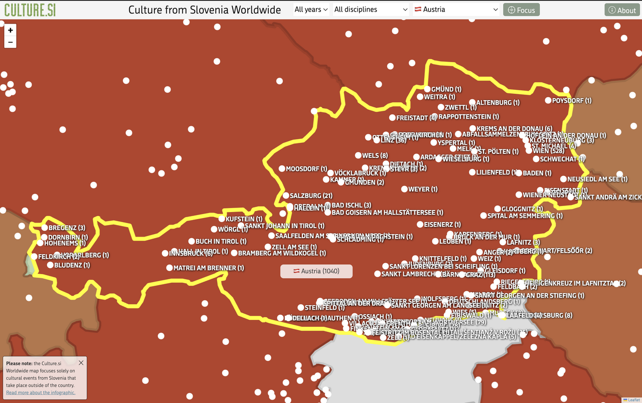Viewport: 642px width, 403px height.
Task: Select the Bludenz (1) marker
Action: pyautogui.click(x=50, y=265)
